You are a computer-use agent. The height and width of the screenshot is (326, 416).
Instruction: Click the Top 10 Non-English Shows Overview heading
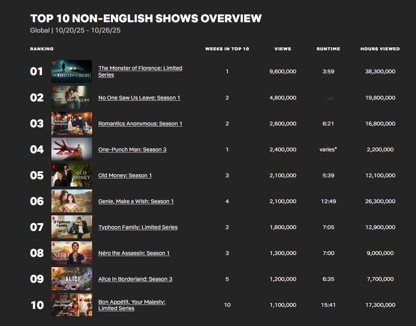pyautogui.click(x=146, y=19)
